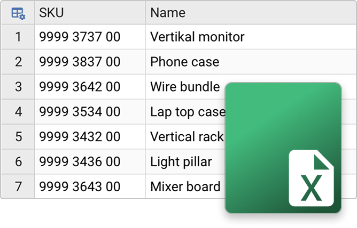
Task: Select row number 4 header
Action: pyautogui.click(x=18, y=112)
